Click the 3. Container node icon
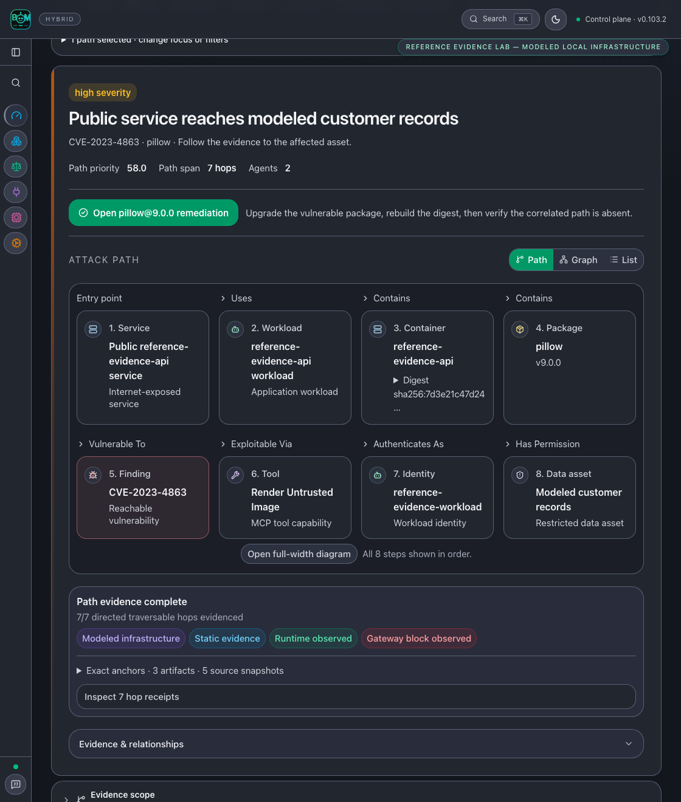681x802 pixels. coord(378,329)
